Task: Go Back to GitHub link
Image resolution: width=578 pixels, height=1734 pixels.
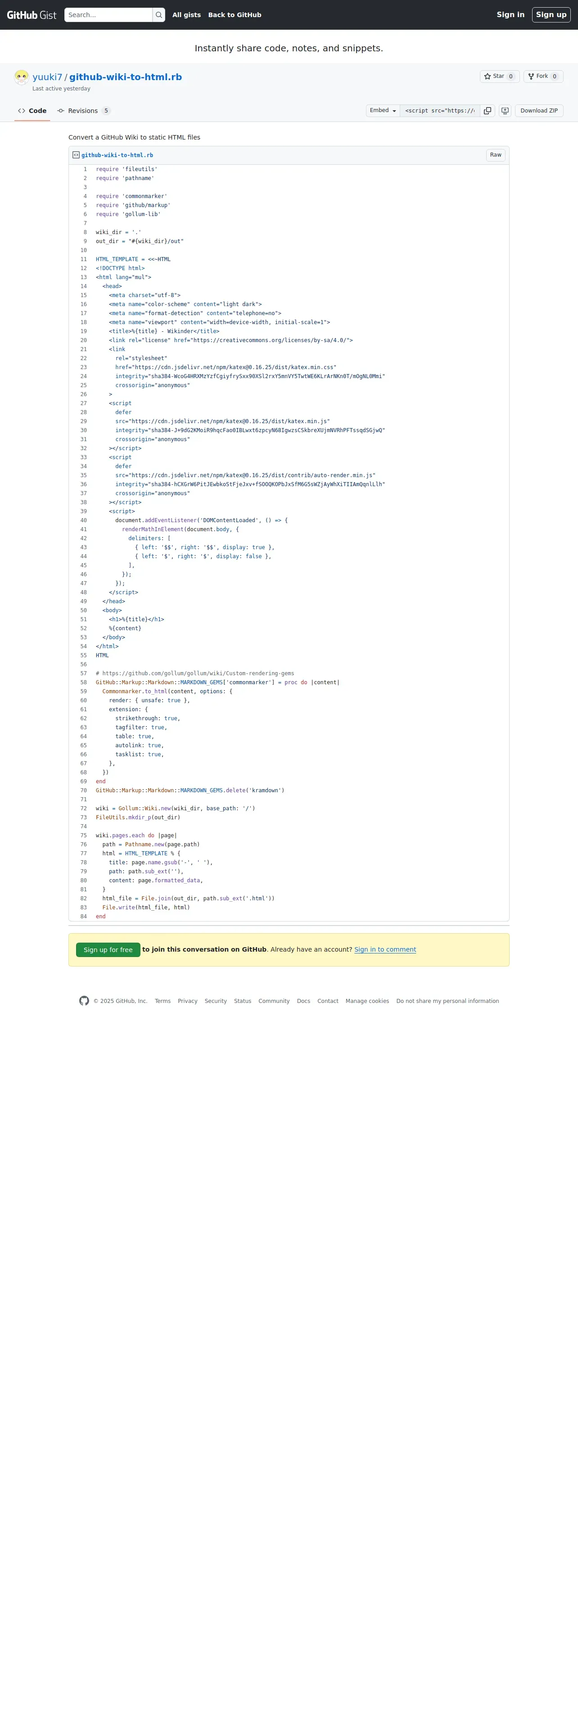Action: 235,15
